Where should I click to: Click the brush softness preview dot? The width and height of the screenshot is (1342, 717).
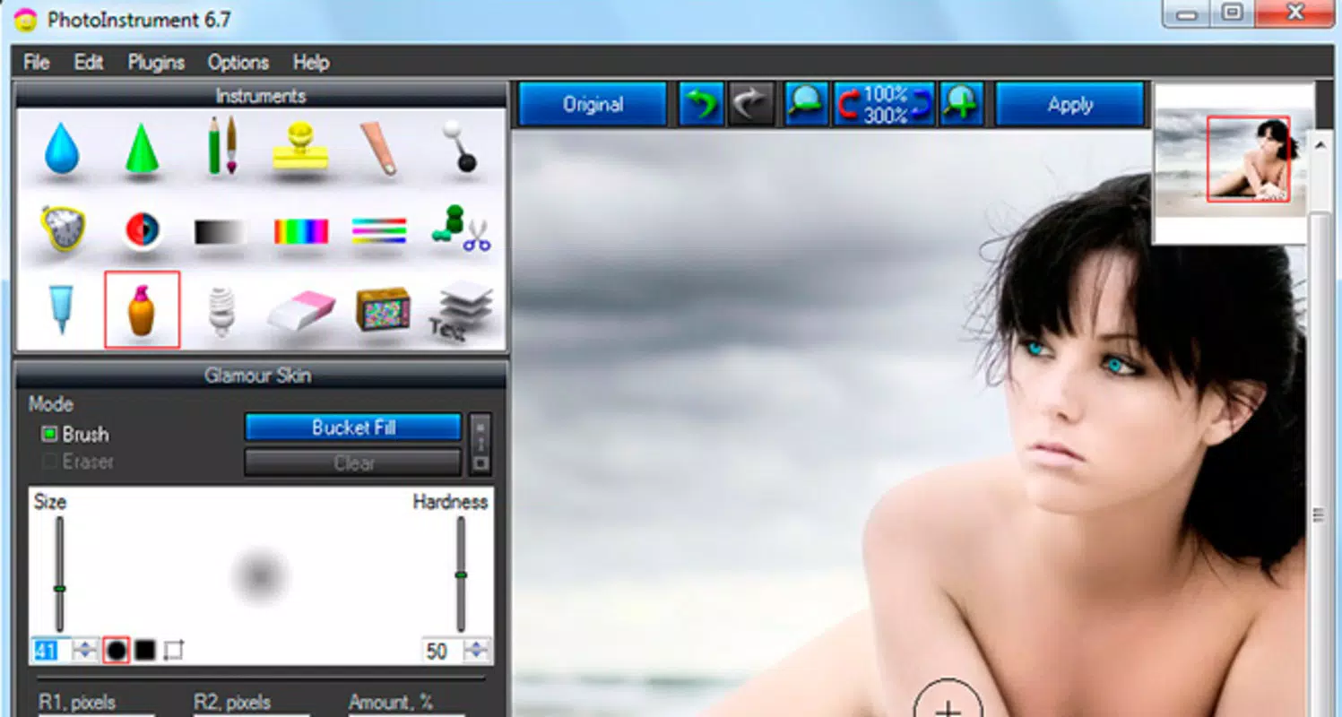260,576
